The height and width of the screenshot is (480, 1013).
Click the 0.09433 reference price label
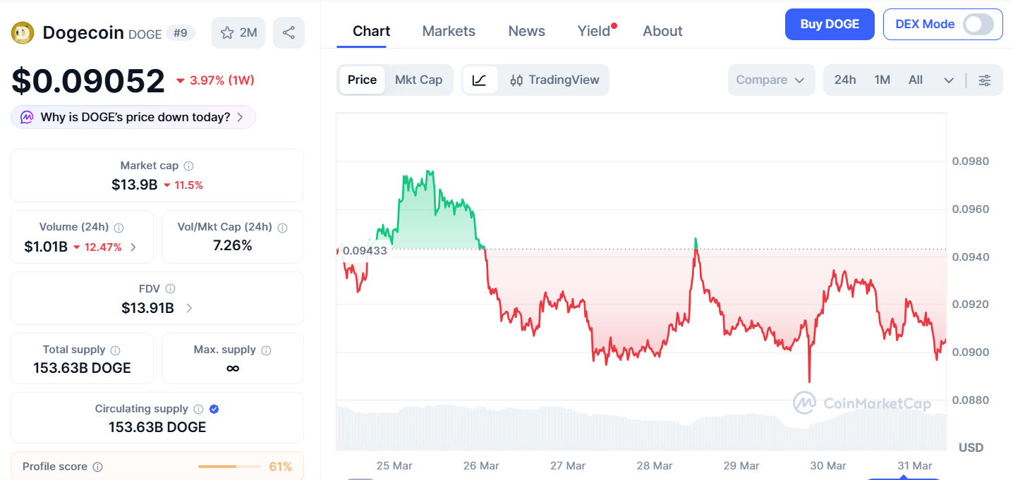pyautogui.click(x=365, y=250)
